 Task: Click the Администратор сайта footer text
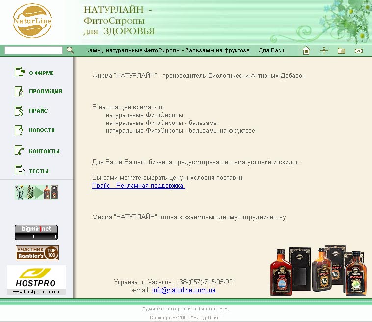point(186,308)
